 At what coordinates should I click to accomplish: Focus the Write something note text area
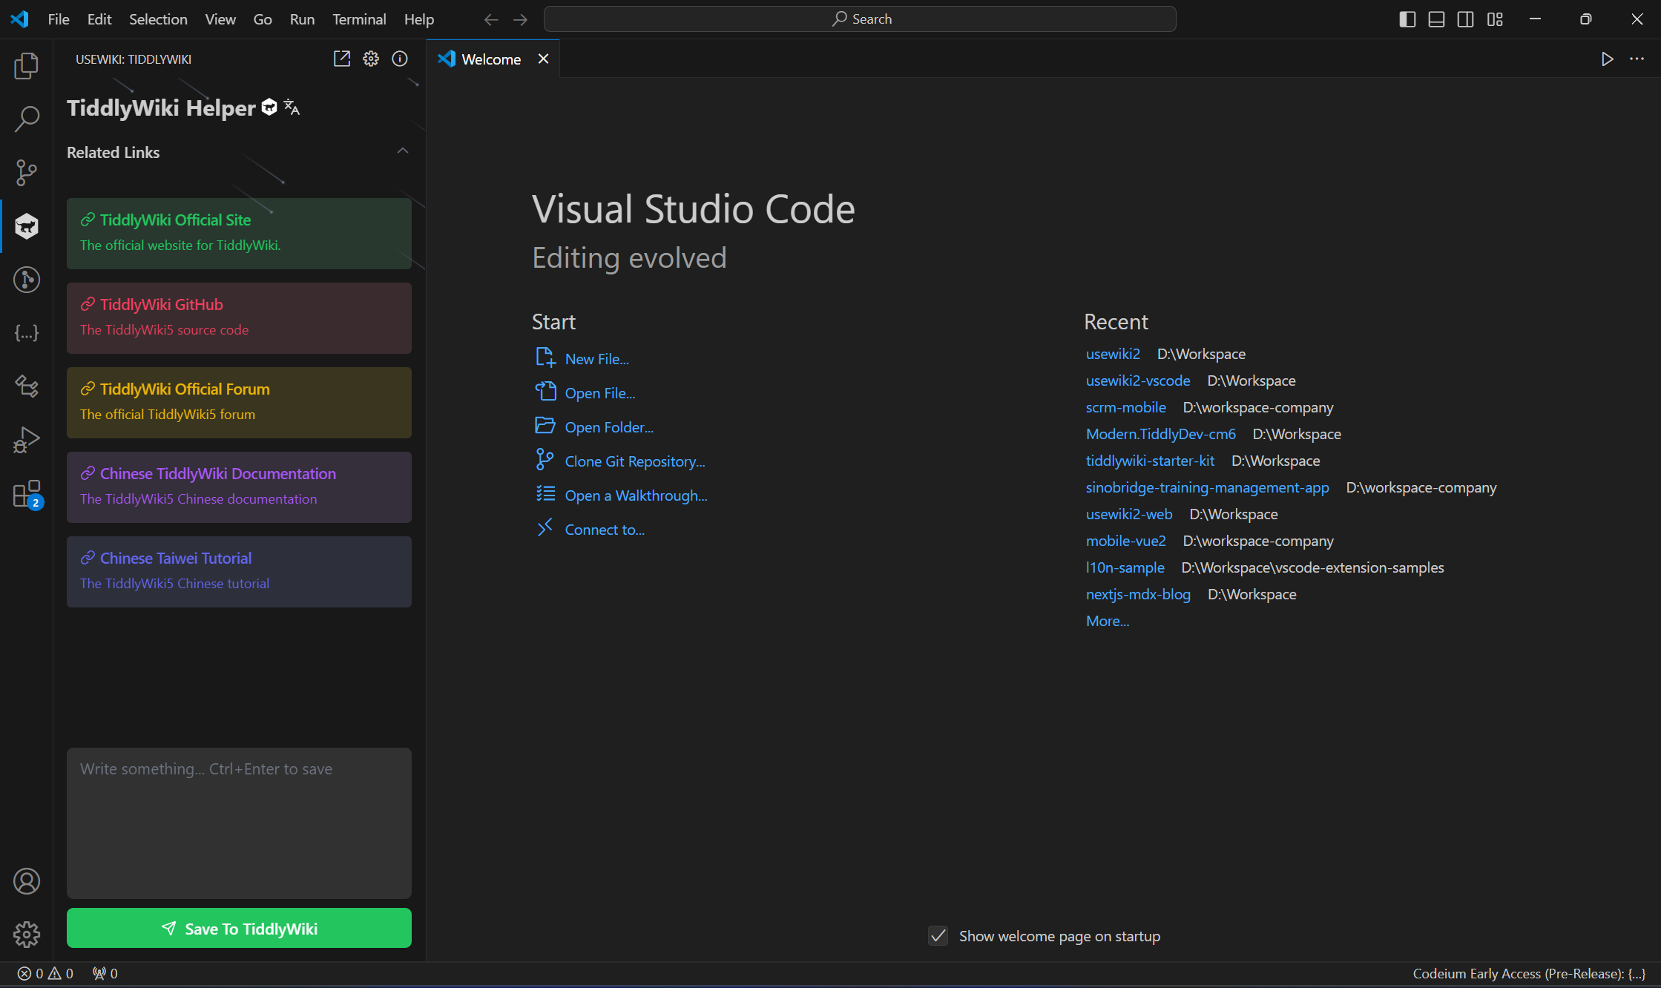(239, 823)
